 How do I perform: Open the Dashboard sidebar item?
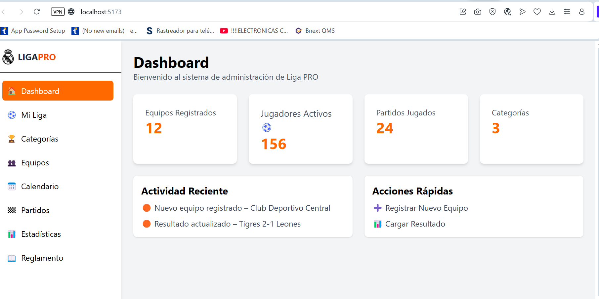point(58,91)
